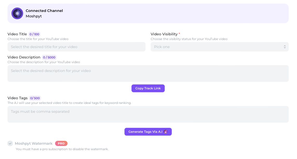Click the chevron arrows in Video Visibility

285,47
